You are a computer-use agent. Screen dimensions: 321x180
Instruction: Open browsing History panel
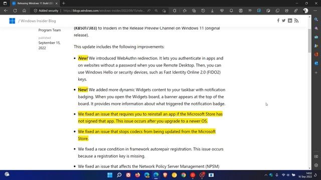pyautogui.click(x=203, y=10)
